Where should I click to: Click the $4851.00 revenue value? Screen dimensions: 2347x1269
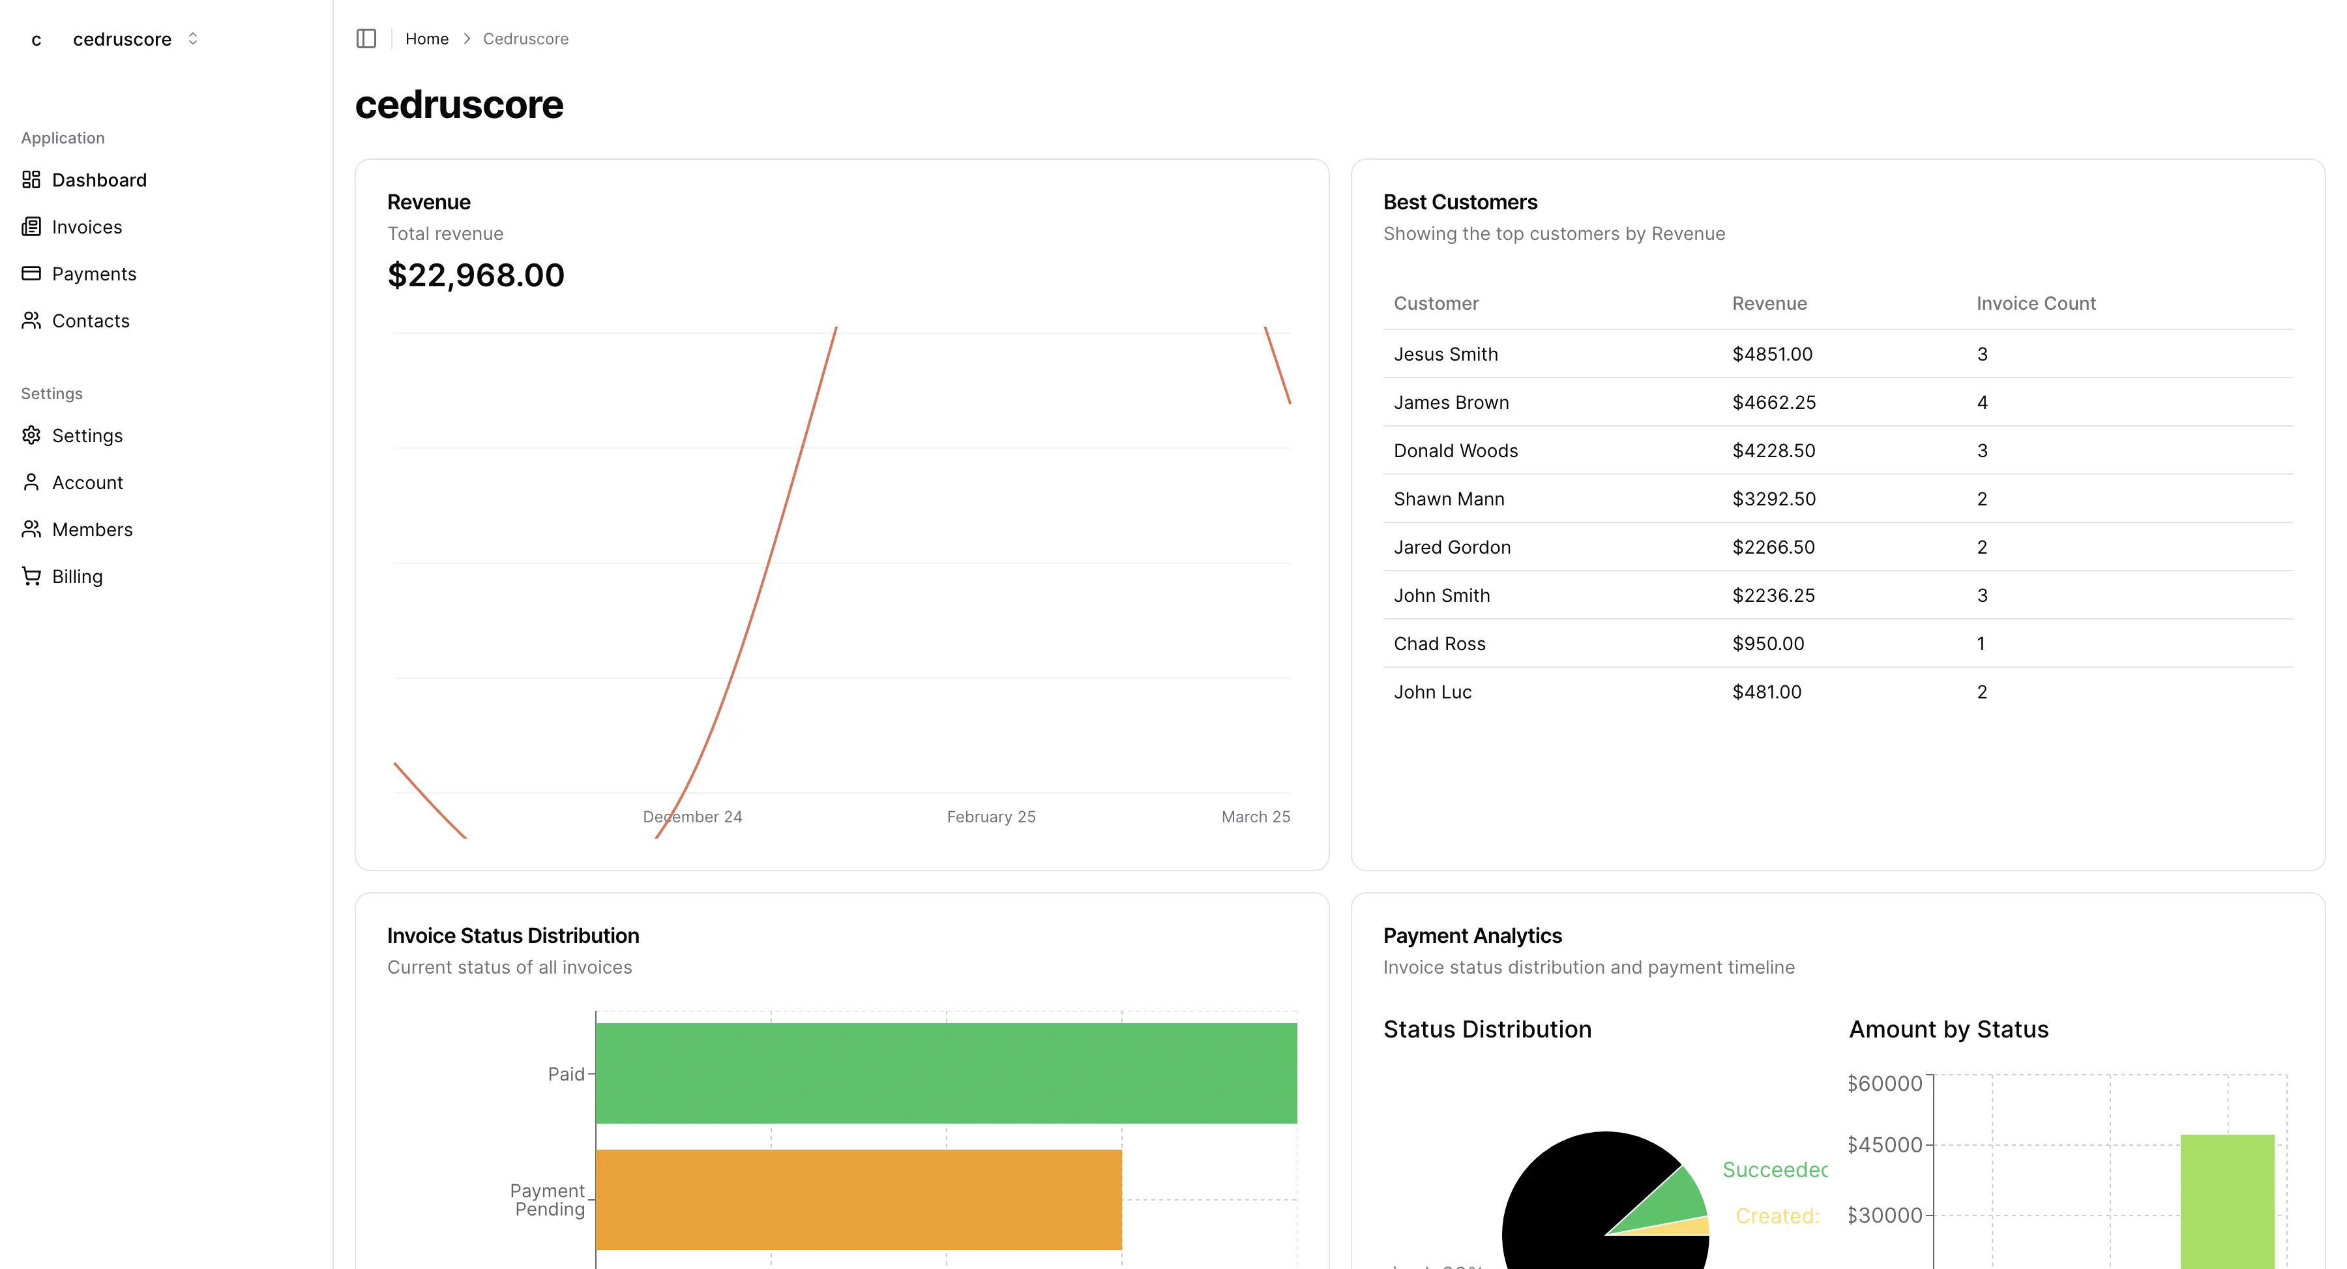[x=1772, y=353]
